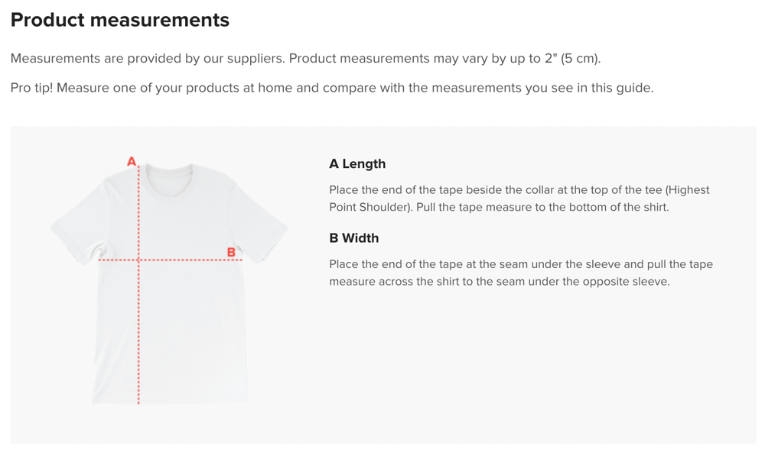Click the "Pro tip!" text
Screen dimensions: 765x452
pos(31,88)
